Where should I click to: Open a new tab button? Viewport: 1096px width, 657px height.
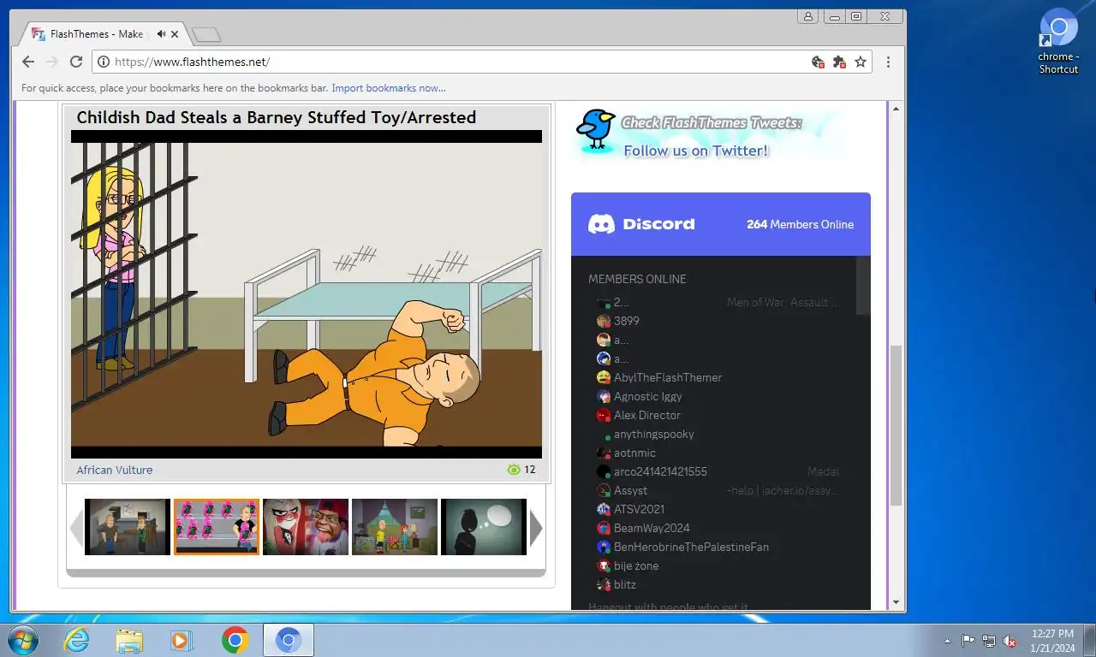click(x=206, y=35)
